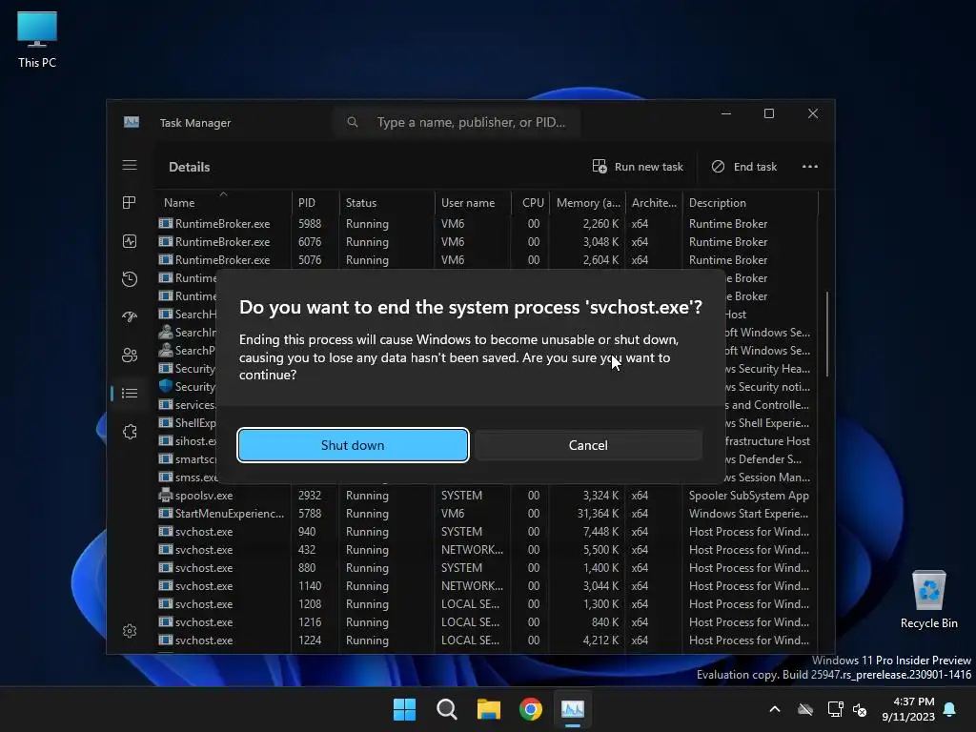Image resolution: width=976 pixels, height=732 pixels.
Task: Click the Task Manager title bar icon
Action: point(132,122)
